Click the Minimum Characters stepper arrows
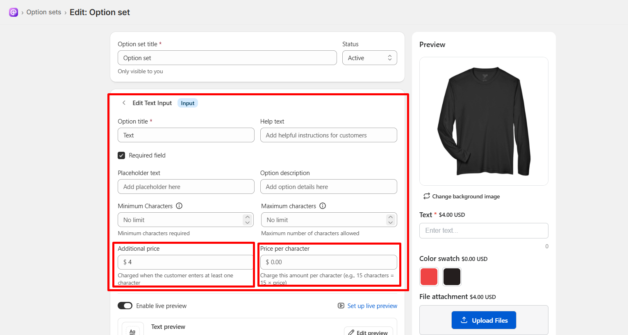The height and width of the screenshot is (335, 628). tap(247, 220)
